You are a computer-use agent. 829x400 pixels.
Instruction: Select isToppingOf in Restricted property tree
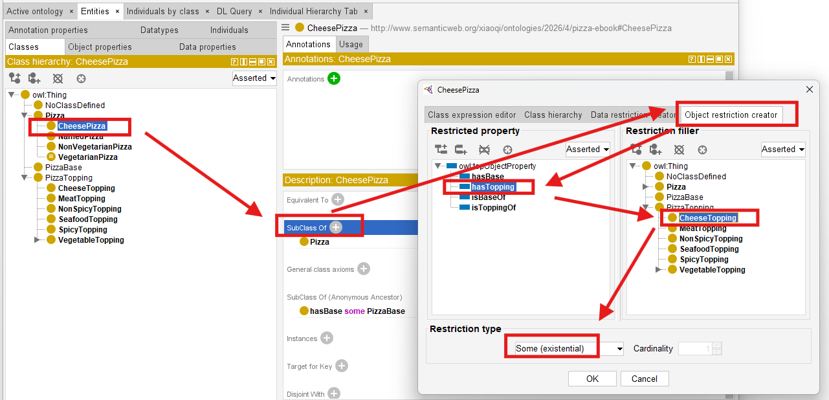[493, 208]
